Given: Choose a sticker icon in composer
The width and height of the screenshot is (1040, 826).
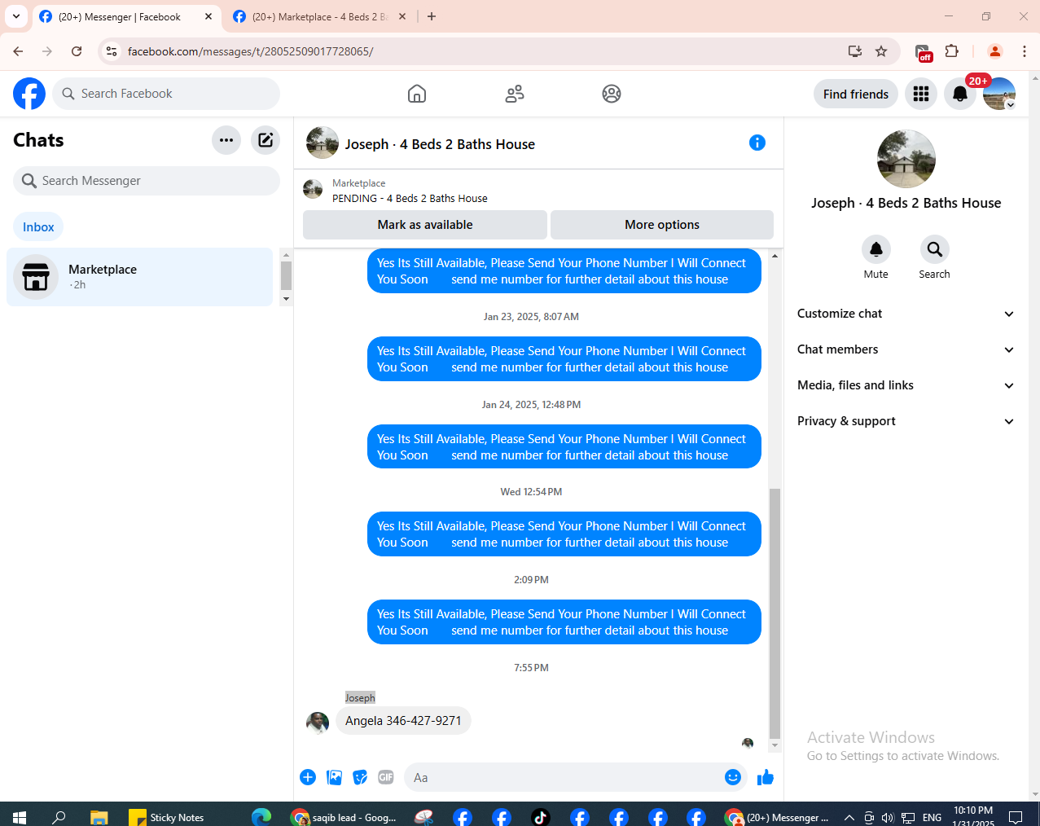Looking at the screenshot, I should (360, 777).
